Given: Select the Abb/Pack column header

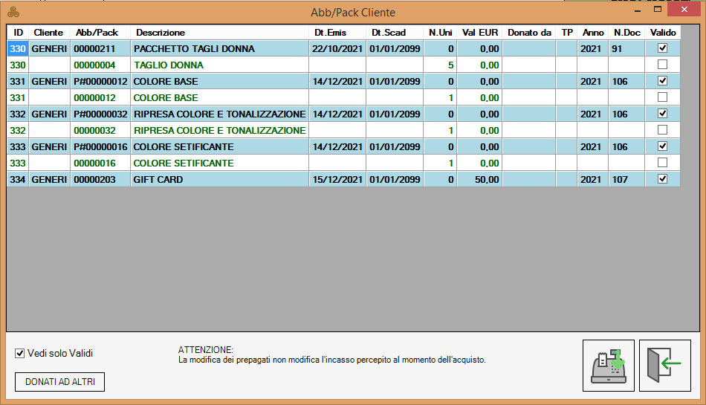Looking at the screenshot, I should [x=97, y=33].
